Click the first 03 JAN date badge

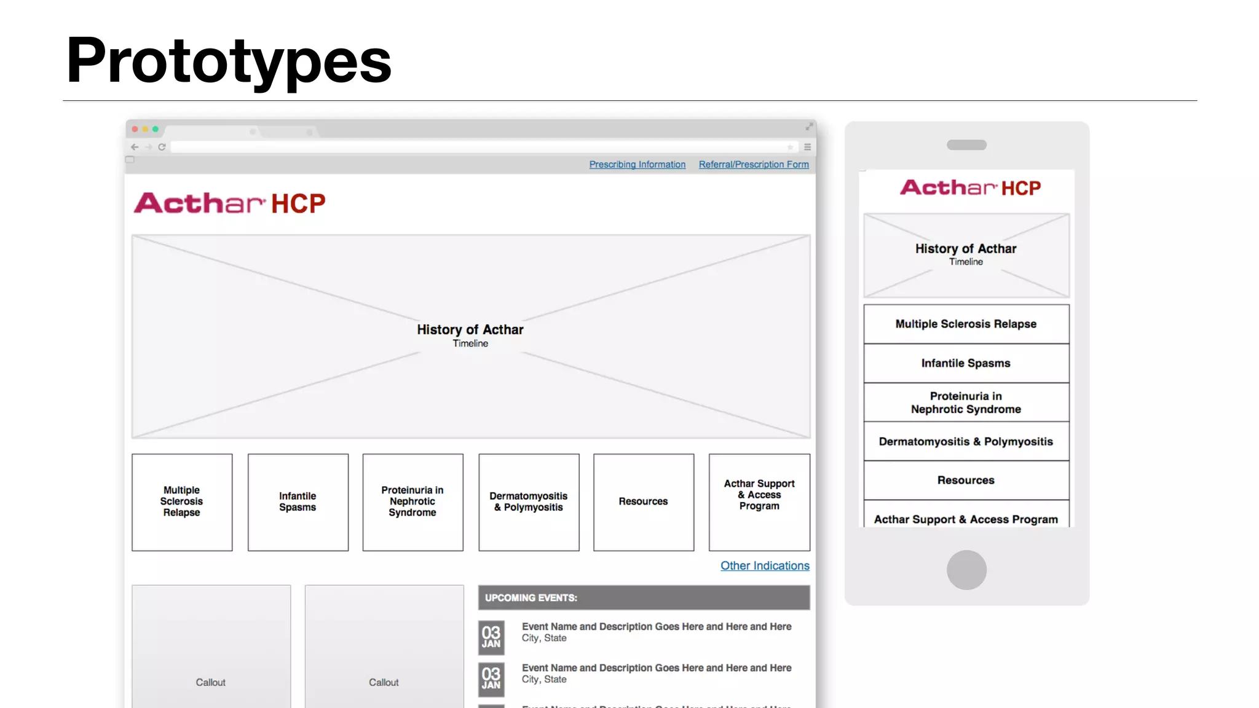tap(491, 637)
